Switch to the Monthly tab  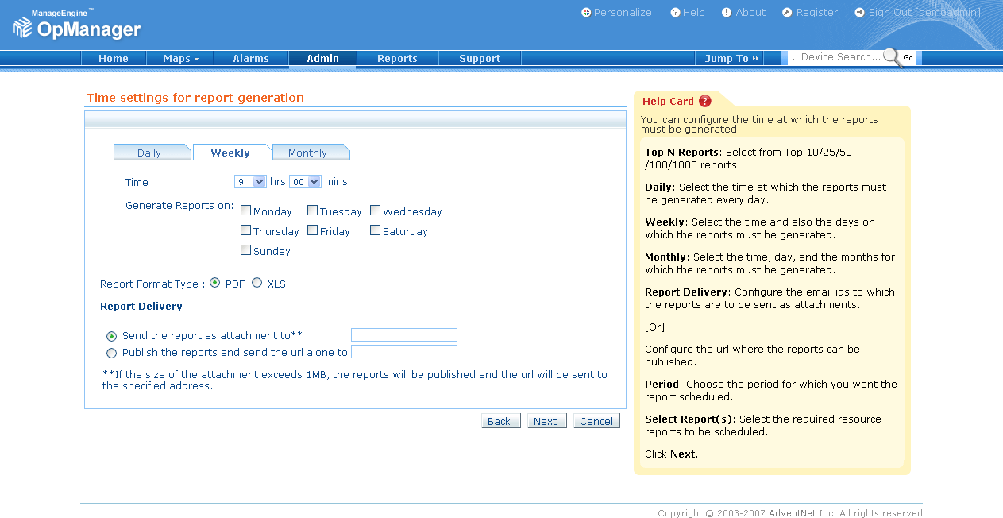click(307, 153)
